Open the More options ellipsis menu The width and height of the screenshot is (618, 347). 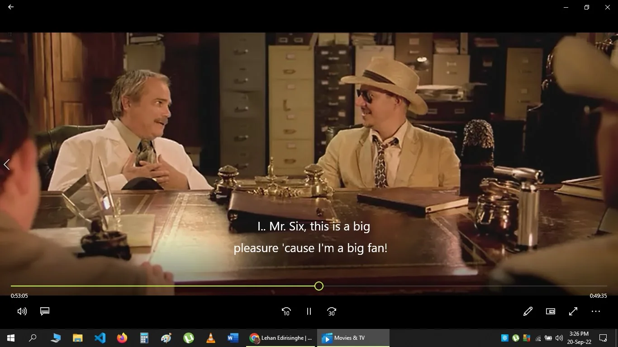tap(596, 311)
